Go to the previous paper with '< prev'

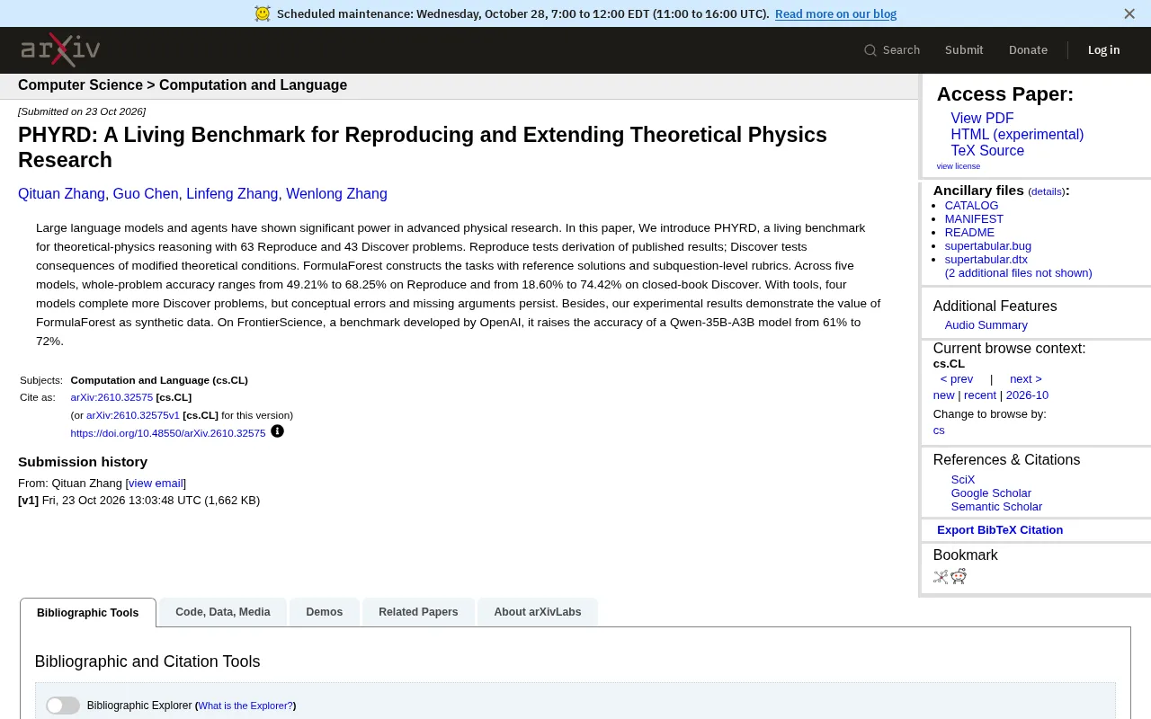click(957, 379)
